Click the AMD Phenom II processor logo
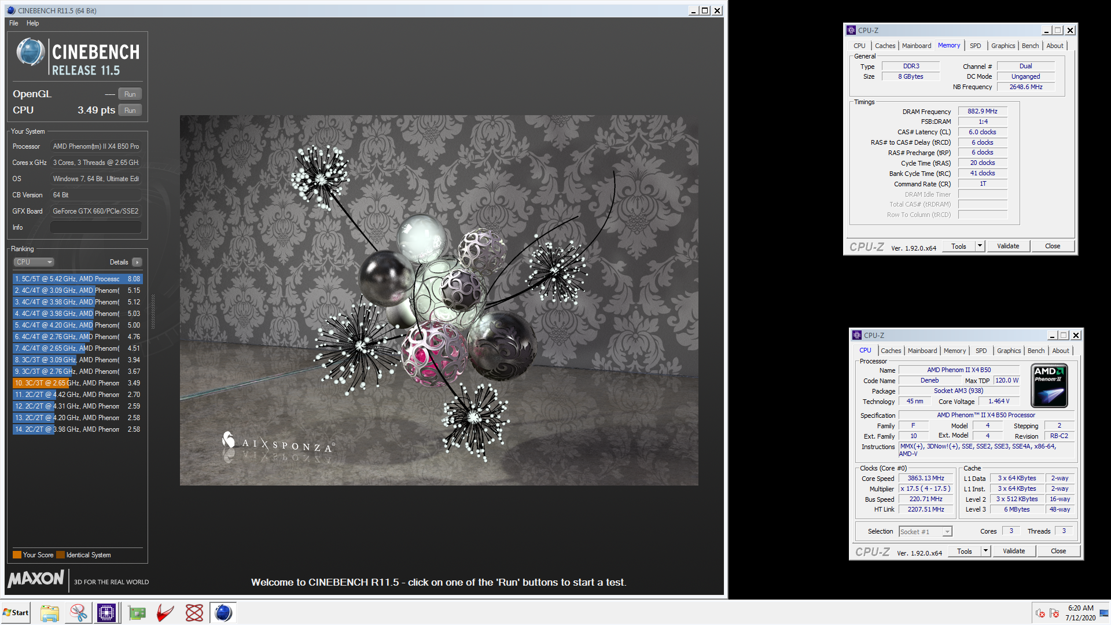This screenshot has width=1111, height=625. tap(1049, 385)
